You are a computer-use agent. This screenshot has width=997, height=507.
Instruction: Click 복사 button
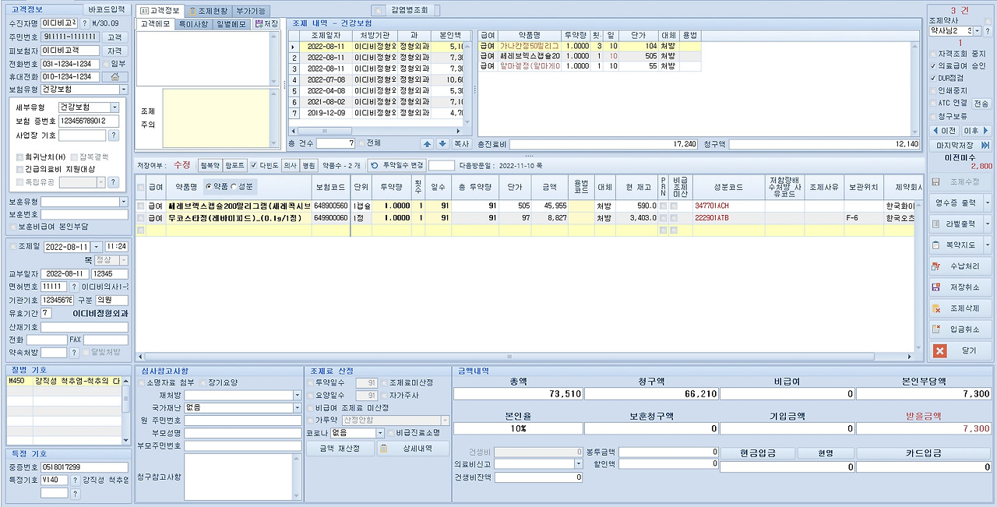462,143
